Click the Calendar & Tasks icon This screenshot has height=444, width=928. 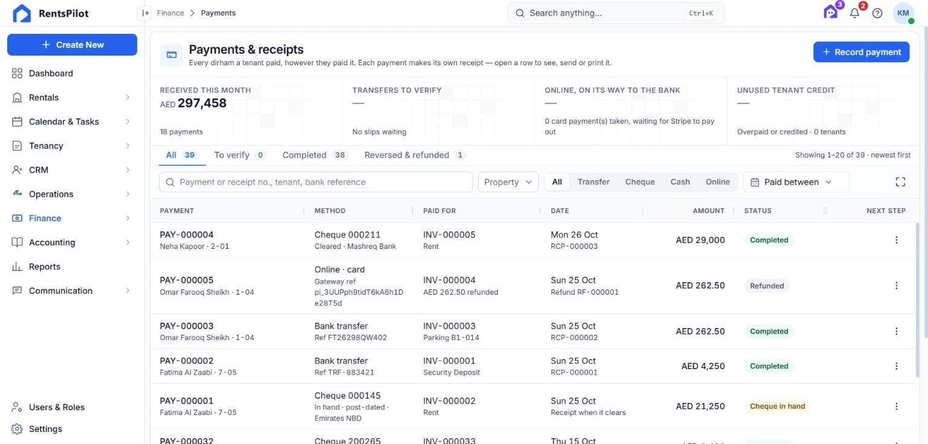(x=17, y=121)
